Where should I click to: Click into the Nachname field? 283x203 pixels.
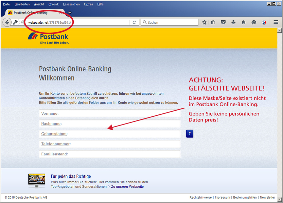click(x=109, y=123)
